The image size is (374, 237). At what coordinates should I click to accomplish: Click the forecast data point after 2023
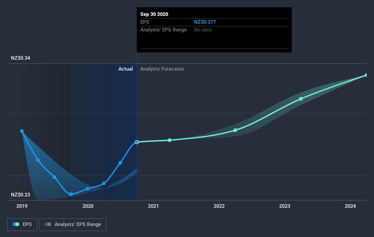pyautogui.click(x=301, y=99)
